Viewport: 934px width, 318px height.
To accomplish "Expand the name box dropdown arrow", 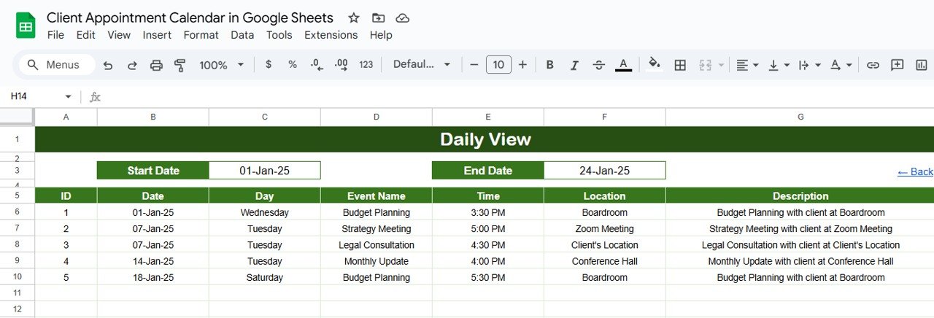I will point(68,96).
